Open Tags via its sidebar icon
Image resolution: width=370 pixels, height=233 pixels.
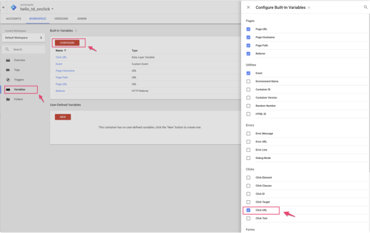[8, 70]
